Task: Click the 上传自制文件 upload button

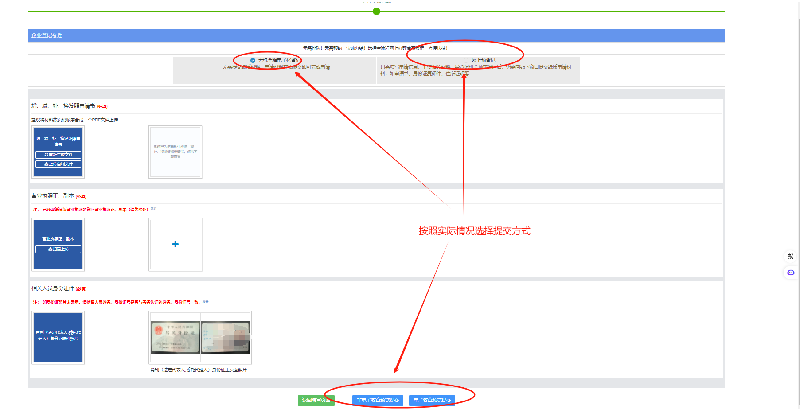Action: 58,164
